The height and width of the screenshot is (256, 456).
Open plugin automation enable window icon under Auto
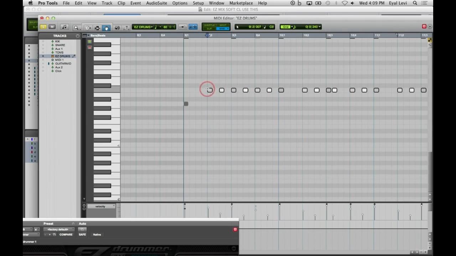82,229
